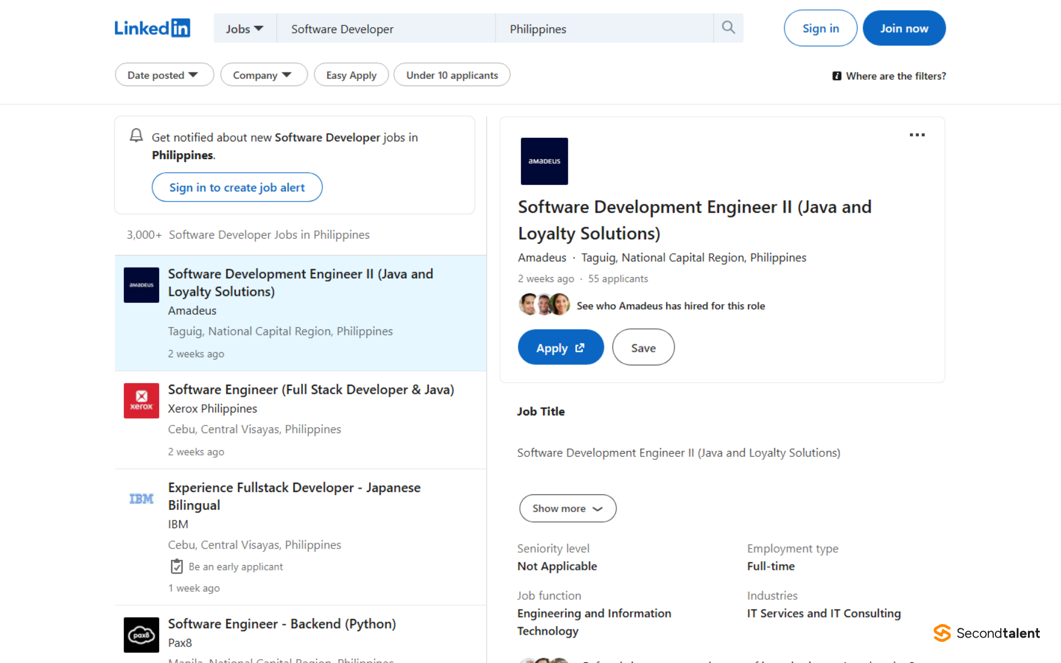Focus the Software Developer search field
The width and height of the screenshot is (1061, 663).
pyautogui.click(x=386, y=29)
